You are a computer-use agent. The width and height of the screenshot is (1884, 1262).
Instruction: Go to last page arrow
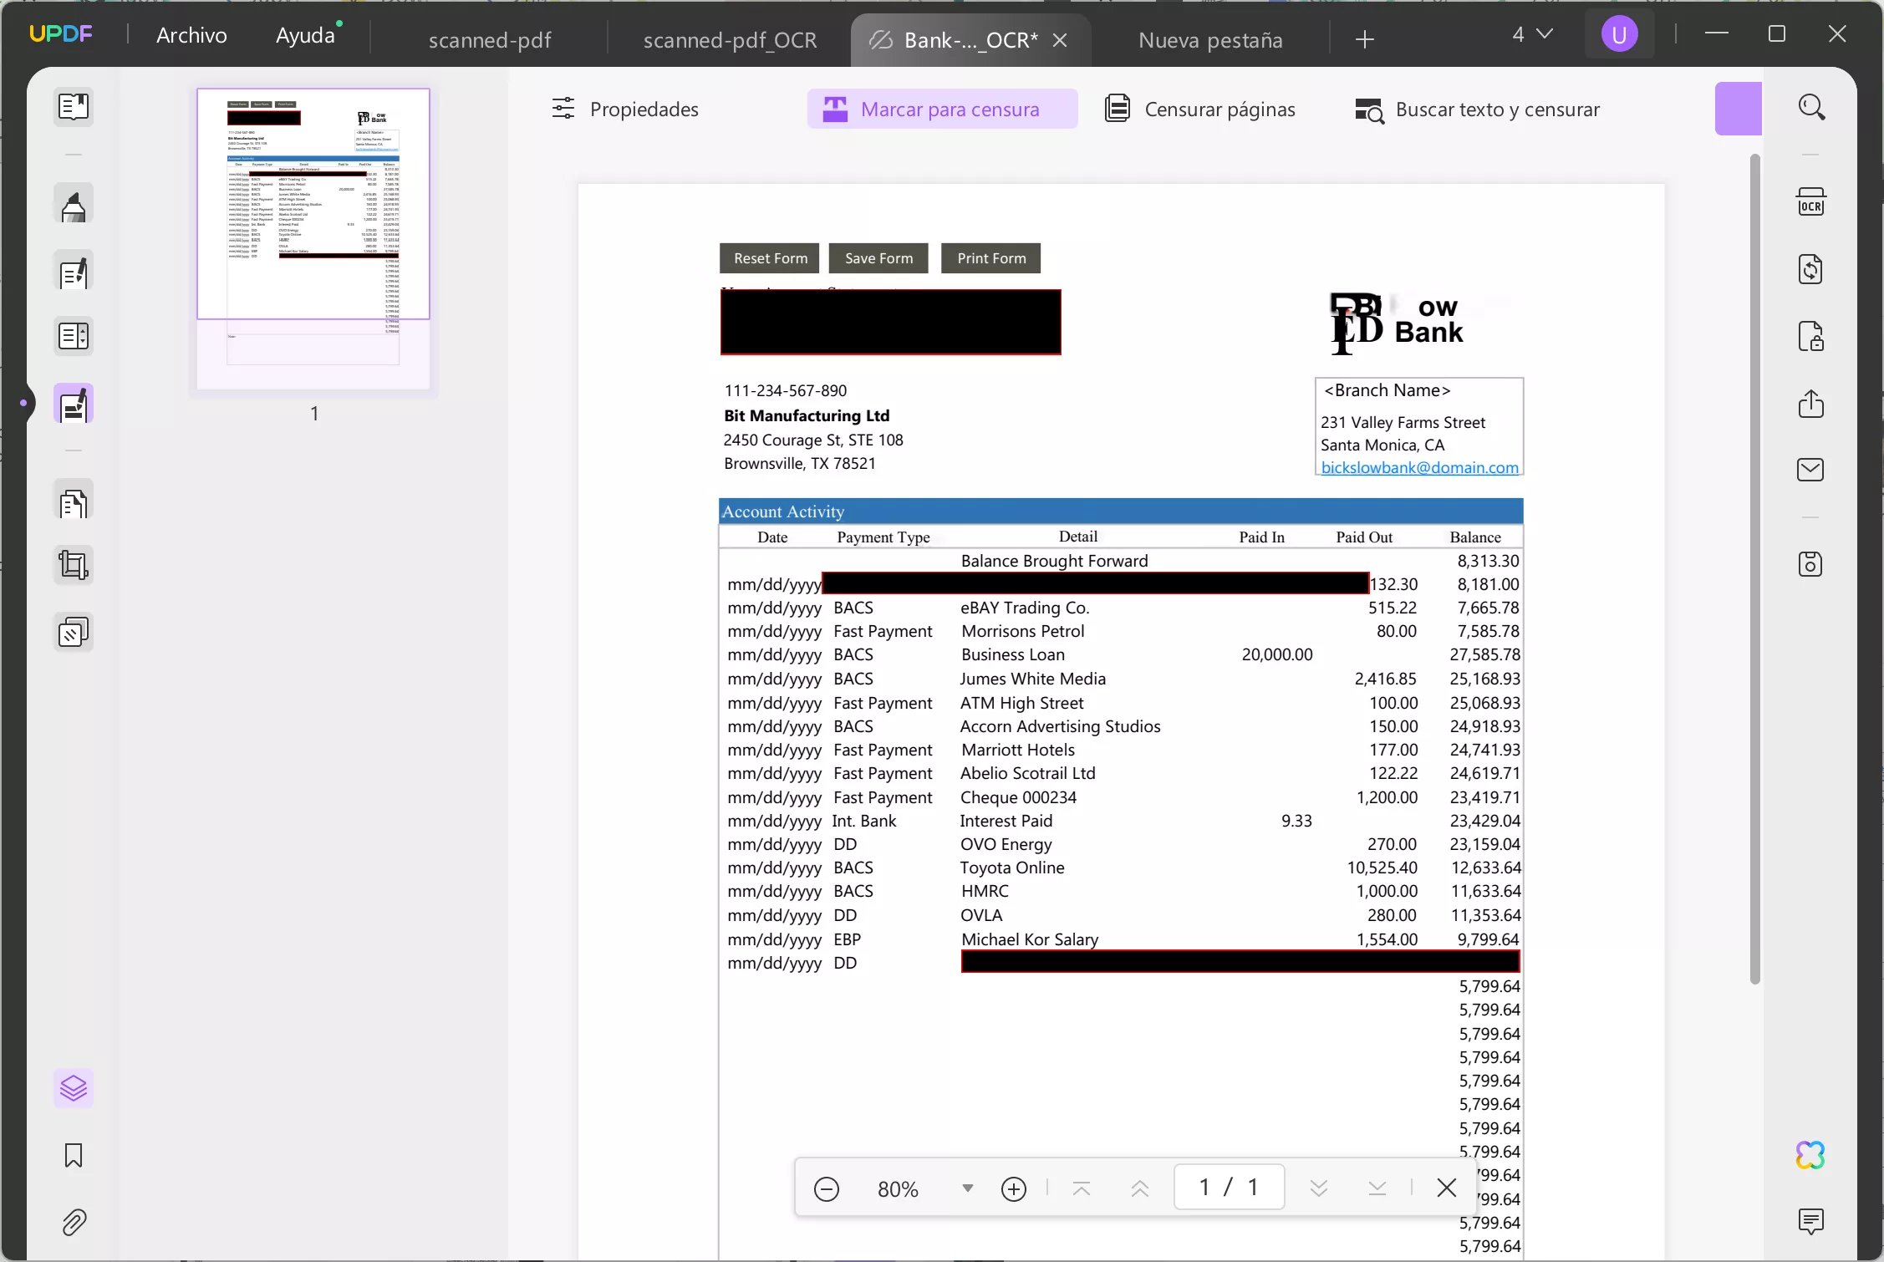pos(1377,1188)
